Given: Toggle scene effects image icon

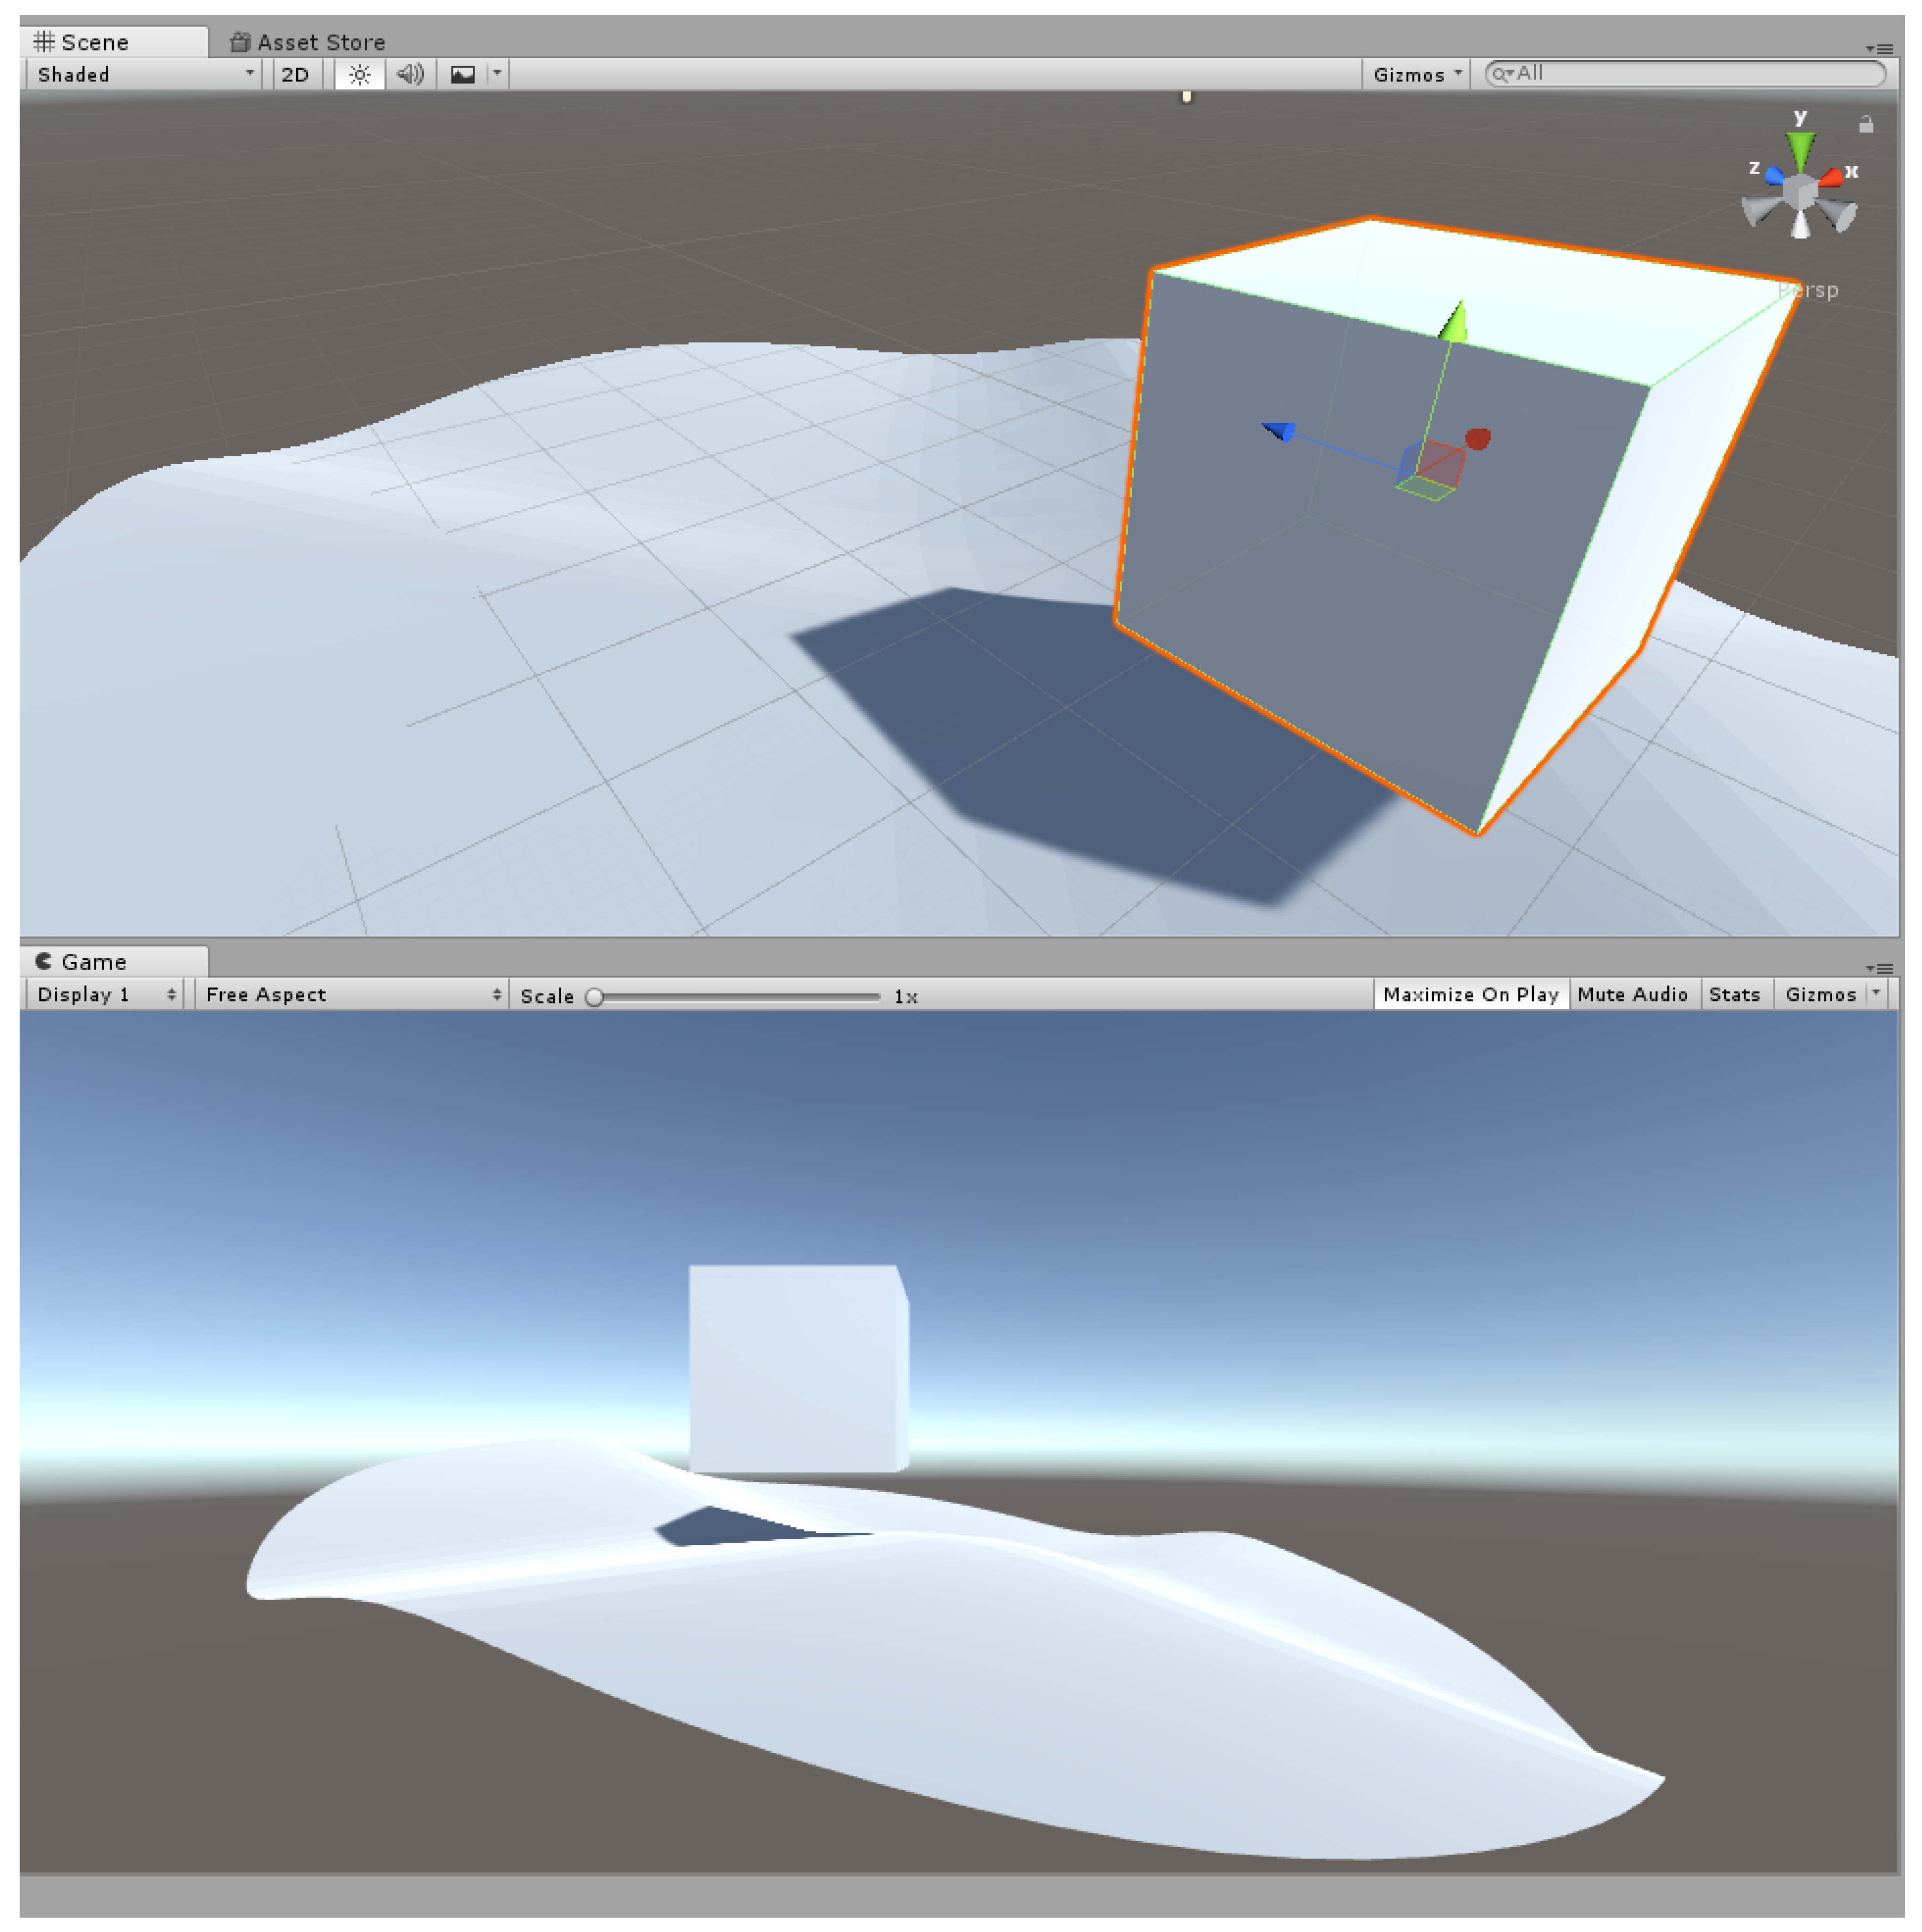Looking at the screenshot, I should click(462, 74).
